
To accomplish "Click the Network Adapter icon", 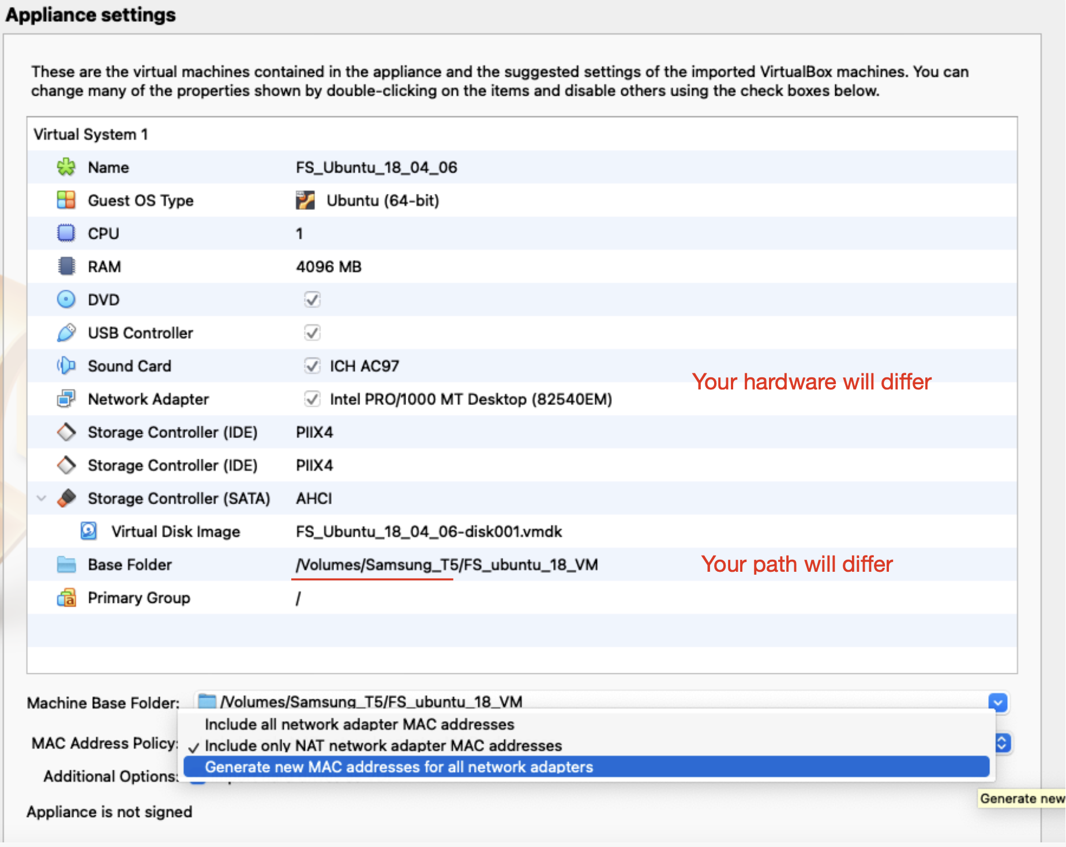I will 66,399.
